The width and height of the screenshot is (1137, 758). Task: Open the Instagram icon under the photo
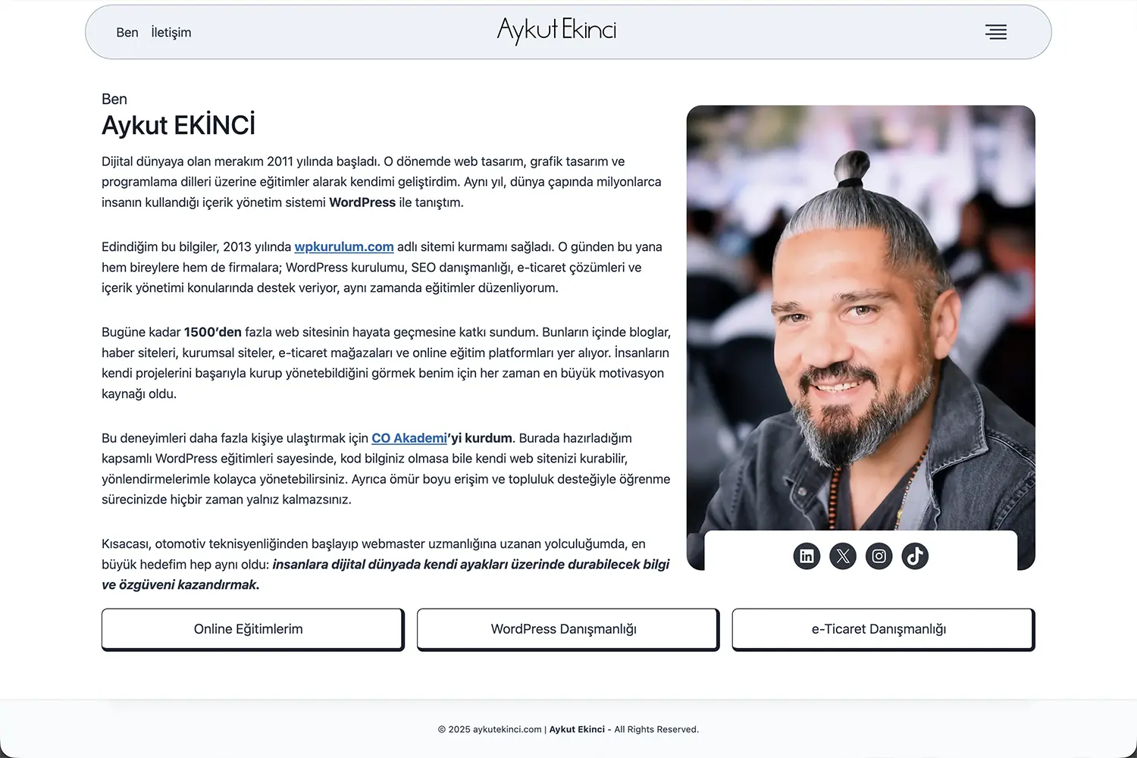click(879, 556)
